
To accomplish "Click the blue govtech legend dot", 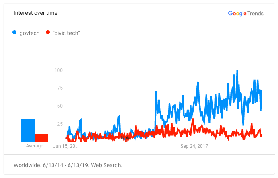I will coord(16,33).
